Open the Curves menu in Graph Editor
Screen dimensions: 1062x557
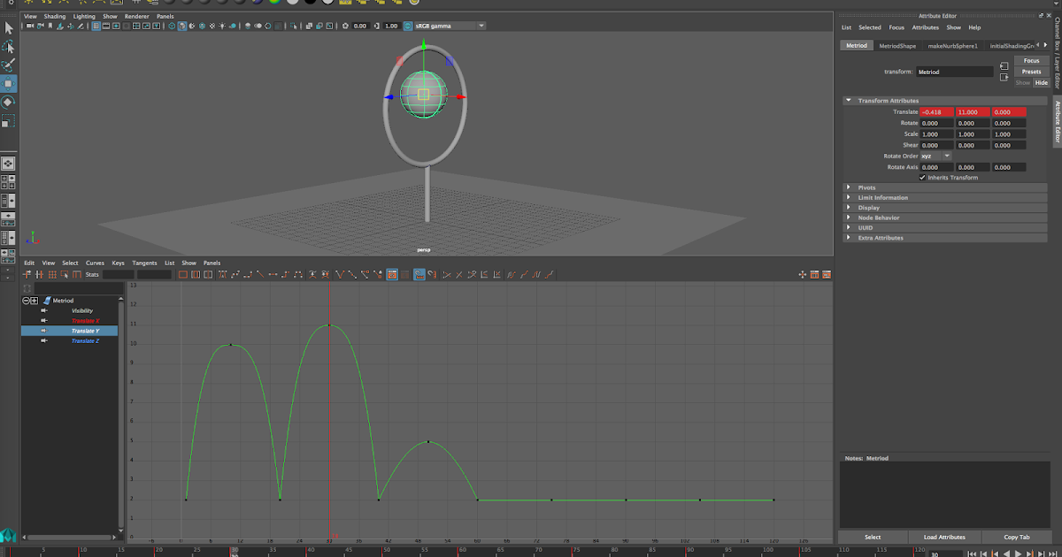point(95,263)
